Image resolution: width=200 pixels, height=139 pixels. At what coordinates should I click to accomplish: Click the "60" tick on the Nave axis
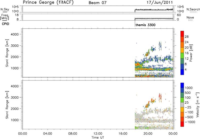click(x=179, y=15)
